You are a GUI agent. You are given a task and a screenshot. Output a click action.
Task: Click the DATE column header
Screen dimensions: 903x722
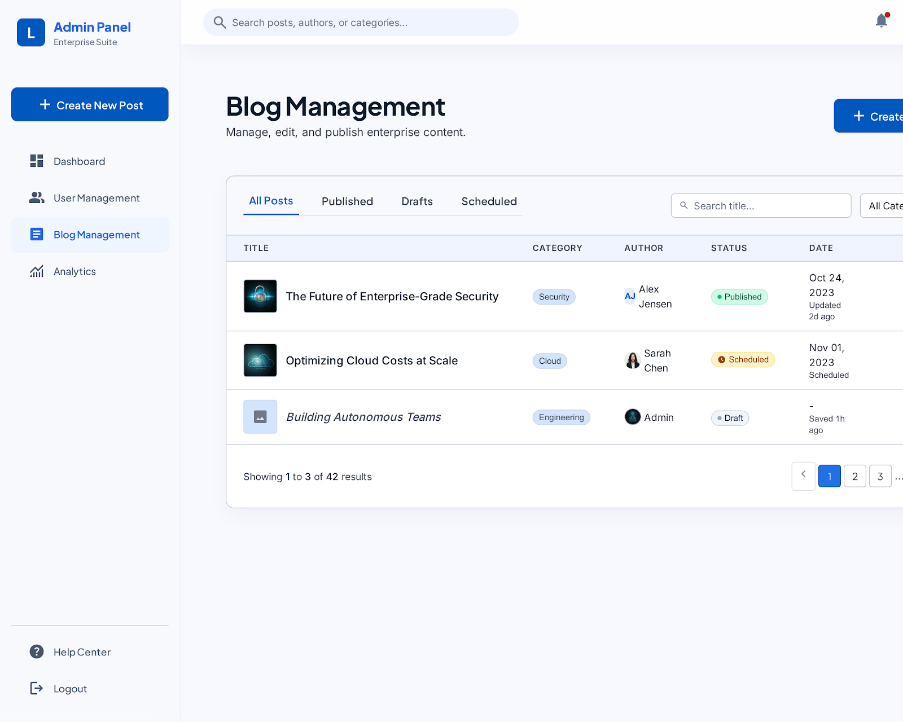click(821, 248)
